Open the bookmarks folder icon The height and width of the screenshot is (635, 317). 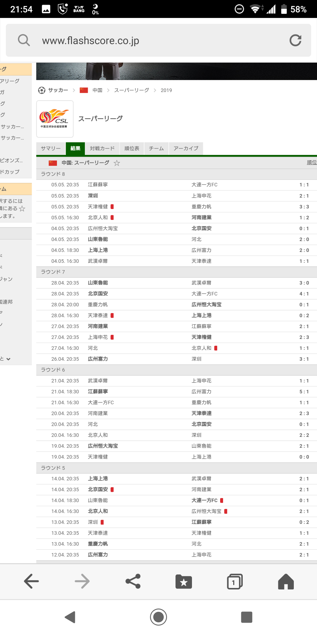[184, 581]
